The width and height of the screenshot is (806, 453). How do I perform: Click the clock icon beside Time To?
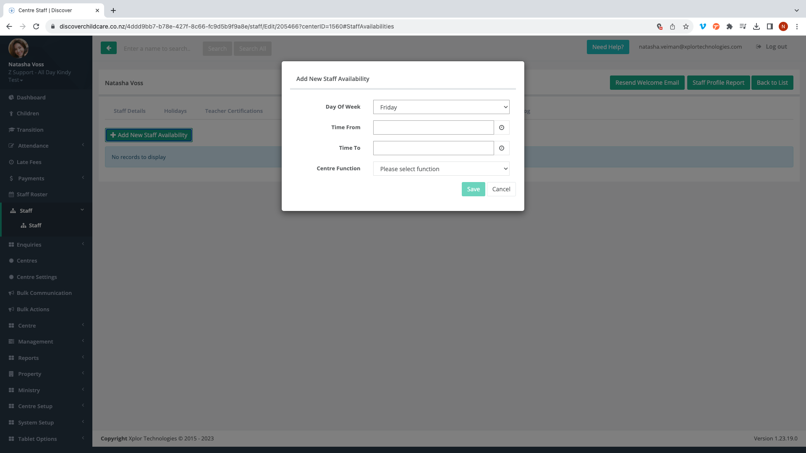[501, 148]
